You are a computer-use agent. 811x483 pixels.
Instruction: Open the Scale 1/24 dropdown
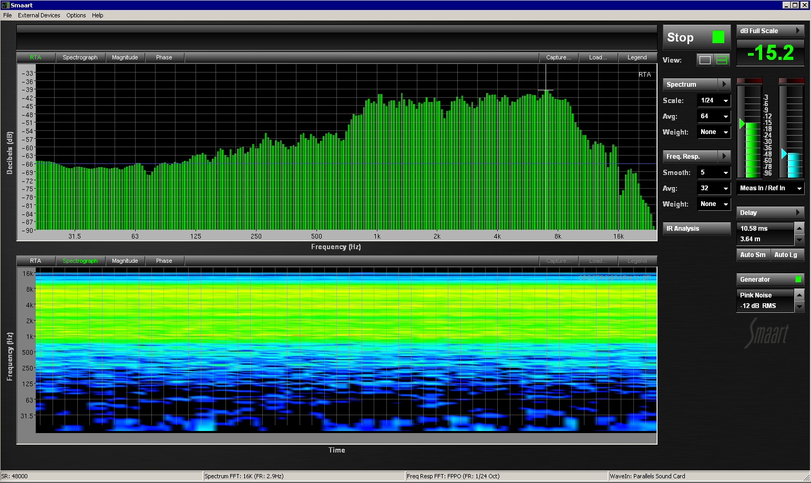tap(714, 100)
